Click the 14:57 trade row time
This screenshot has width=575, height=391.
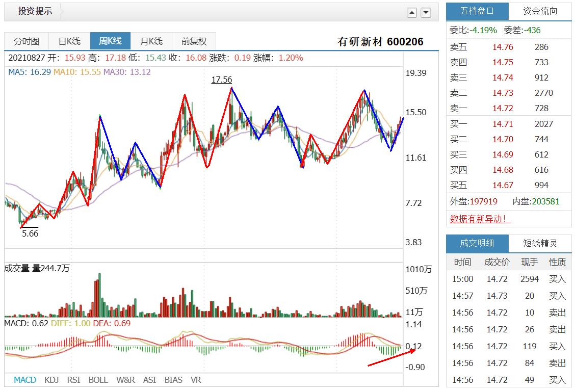point(462,296)
